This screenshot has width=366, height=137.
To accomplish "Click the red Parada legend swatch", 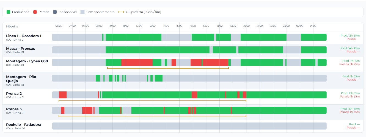I will tap(35, 12).
